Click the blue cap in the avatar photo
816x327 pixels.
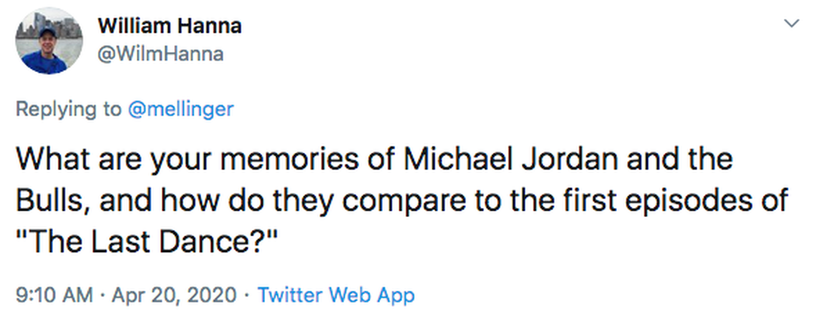point(48,33)
